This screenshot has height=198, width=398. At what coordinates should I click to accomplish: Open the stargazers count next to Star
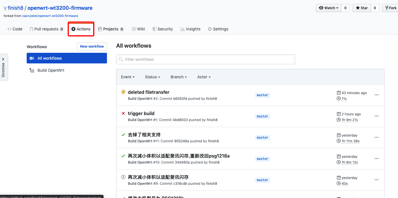coord(375,8)
